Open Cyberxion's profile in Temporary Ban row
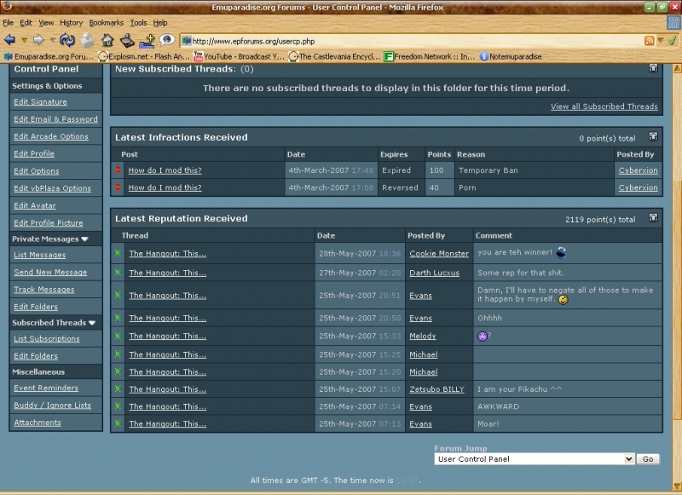The width and height of the screenshot is (682, 495). pyautogui.click(x=638, y=170)
